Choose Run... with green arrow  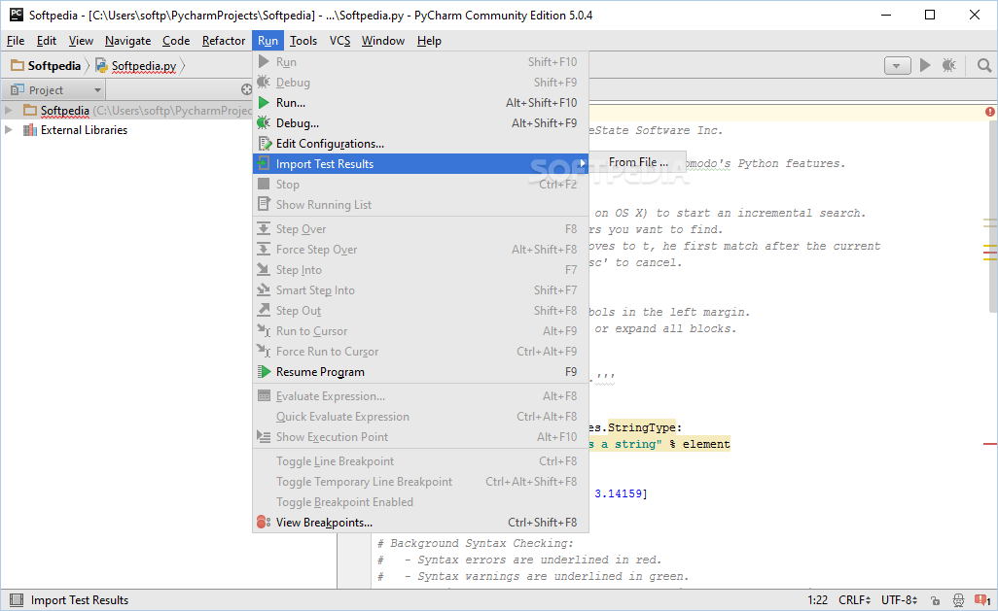(x=420, y=102)
